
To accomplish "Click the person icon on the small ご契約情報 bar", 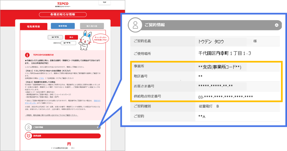I will coord(28,127).
